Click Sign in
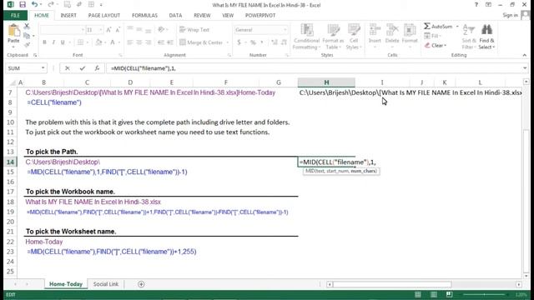 tap(510, 15)
